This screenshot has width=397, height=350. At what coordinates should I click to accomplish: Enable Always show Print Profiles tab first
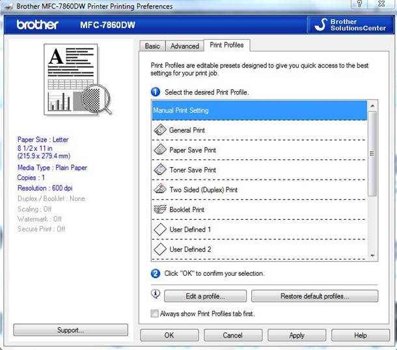154,314
